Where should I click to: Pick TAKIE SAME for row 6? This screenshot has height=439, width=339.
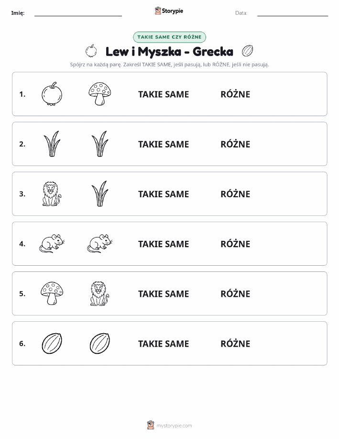click(164, 344)
